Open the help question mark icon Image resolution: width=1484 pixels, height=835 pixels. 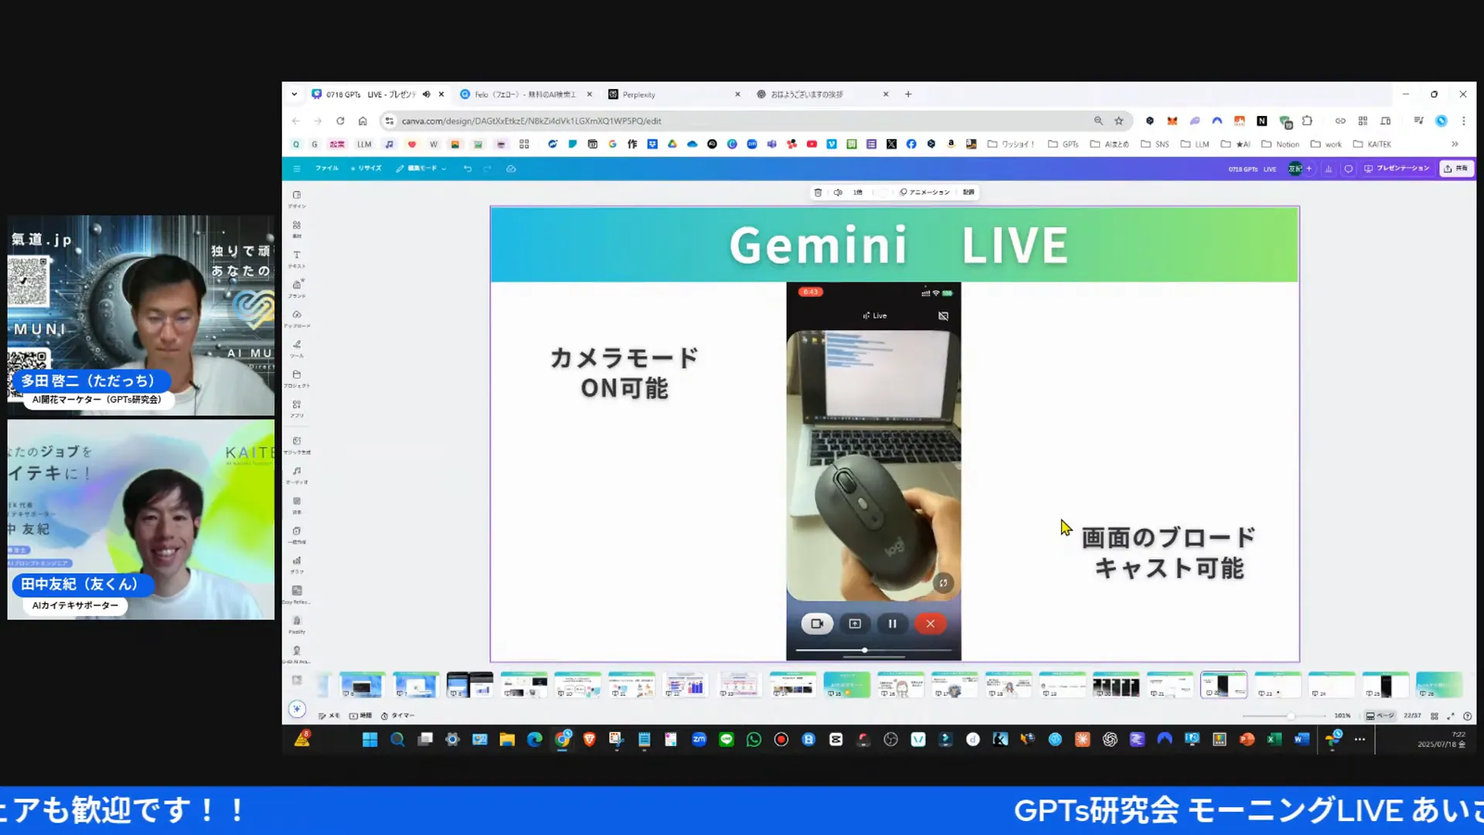[1468, 716]
